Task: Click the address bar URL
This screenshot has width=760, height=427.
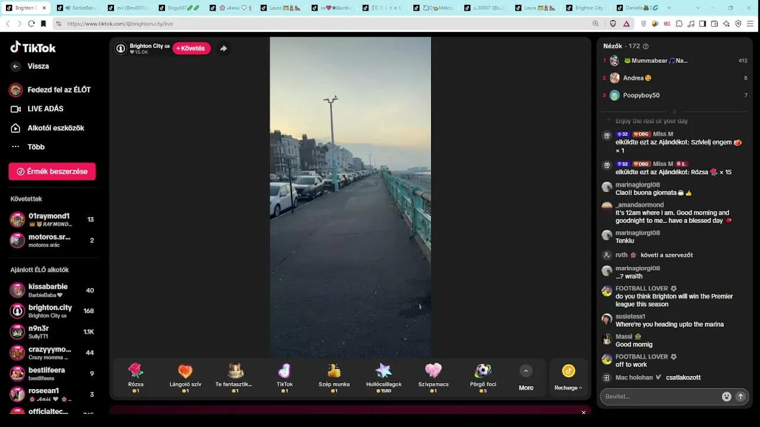Action: [x=120, y=24]
